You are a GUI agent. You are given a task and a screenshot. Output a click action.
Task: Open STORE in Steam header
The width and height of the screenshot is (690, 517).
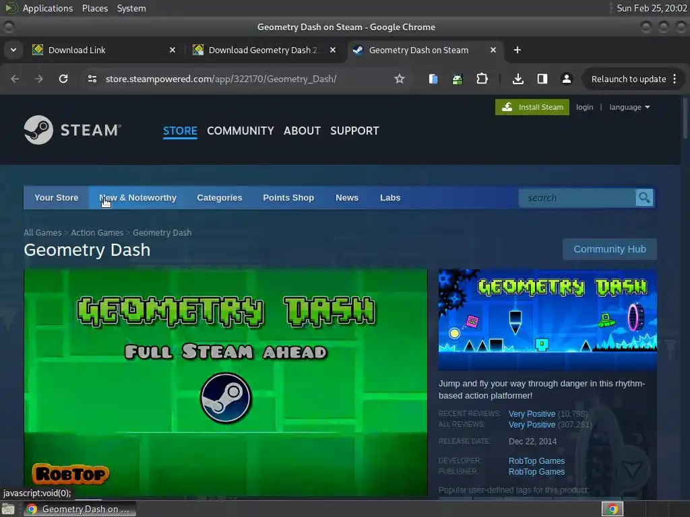click(180, 131)
